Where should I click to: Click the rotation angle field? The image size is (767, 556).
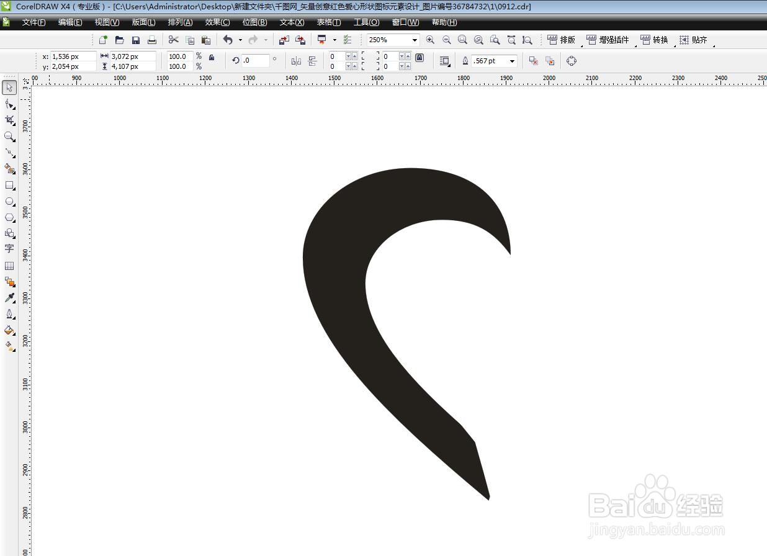click(x=255, y=61)
